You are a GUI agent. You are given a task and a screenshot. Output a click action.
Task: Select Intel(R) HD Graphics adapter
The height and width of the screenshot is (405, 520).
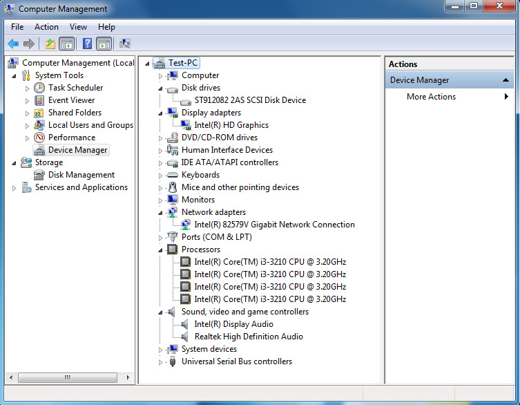click(231, 125)
